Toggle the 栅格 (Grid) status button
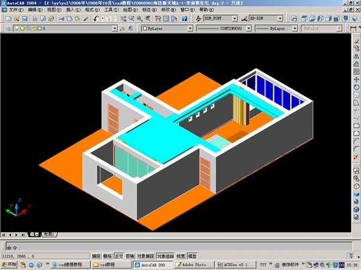 pos(108,256)
